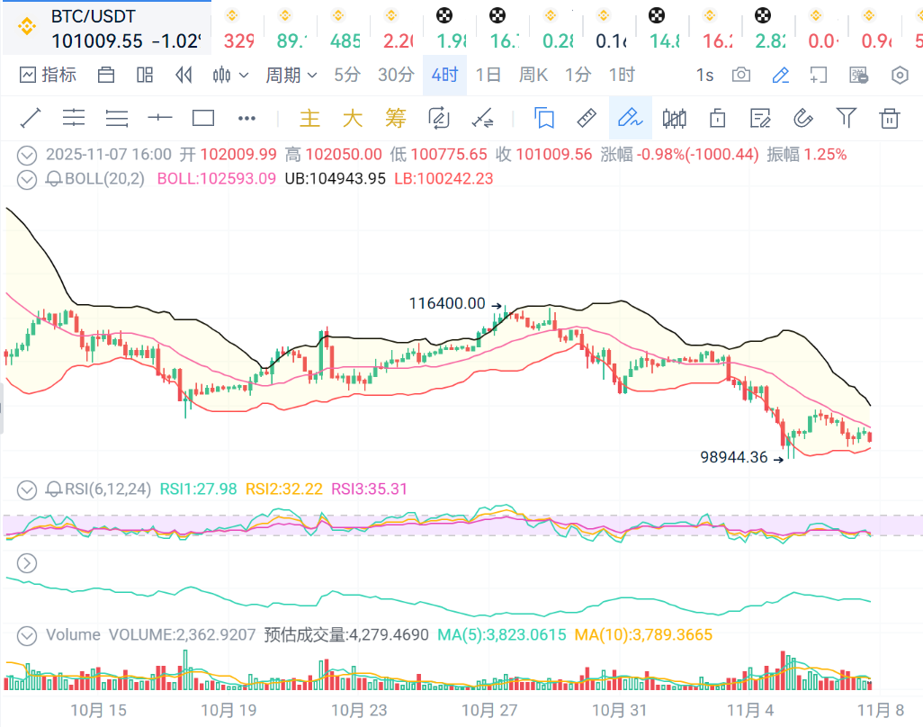Click the RSI oscillator band area
This screenshot has width=923, height=727.
(x=450, y=525)
